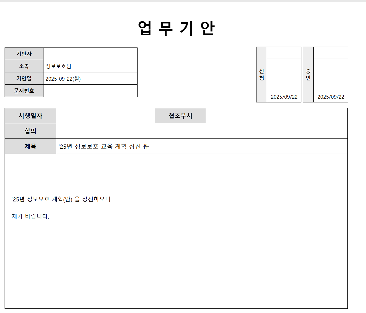Viewport: 366px width, 313px height.
Task: Click the 승인 approval column header
Action: point(308,74)
